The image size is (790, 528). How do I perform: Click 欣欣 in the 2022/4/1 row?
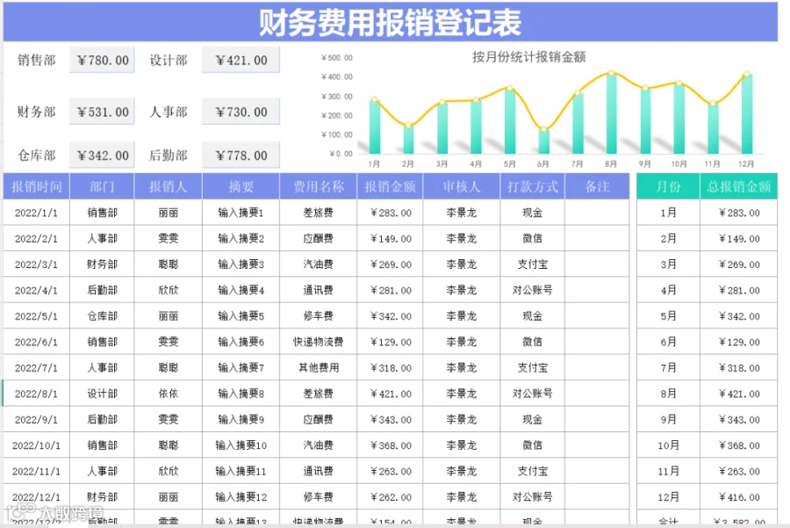coord(169,291)
